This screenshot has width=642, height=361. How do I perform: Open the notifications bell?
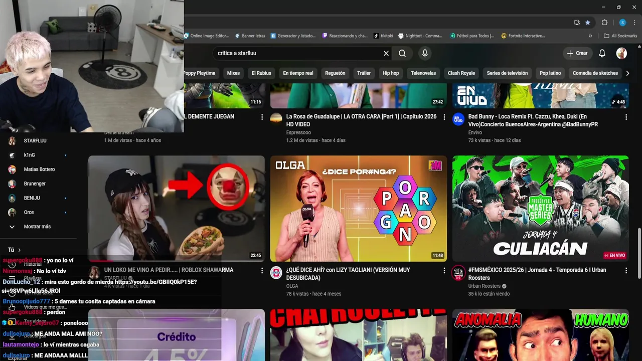coord(602,53)
